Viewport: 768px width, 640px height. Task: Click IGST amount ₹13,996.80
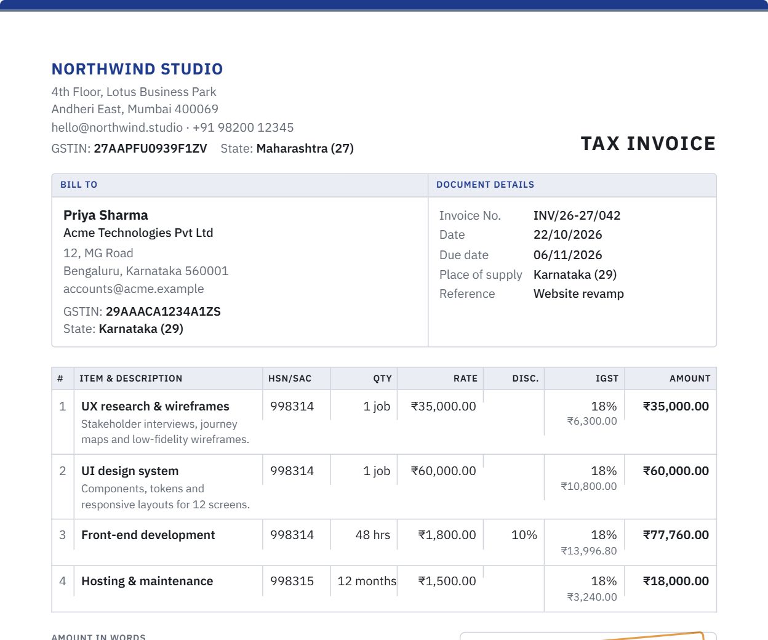(589, 551)
